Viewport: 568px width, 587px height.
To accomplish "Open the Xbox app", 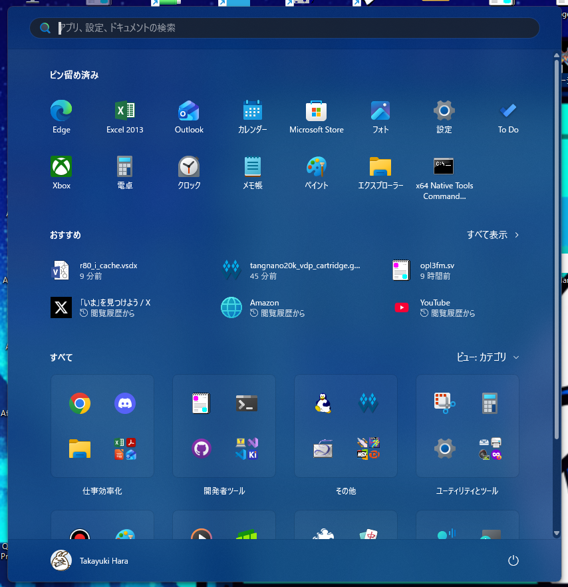I will point(61,172).
